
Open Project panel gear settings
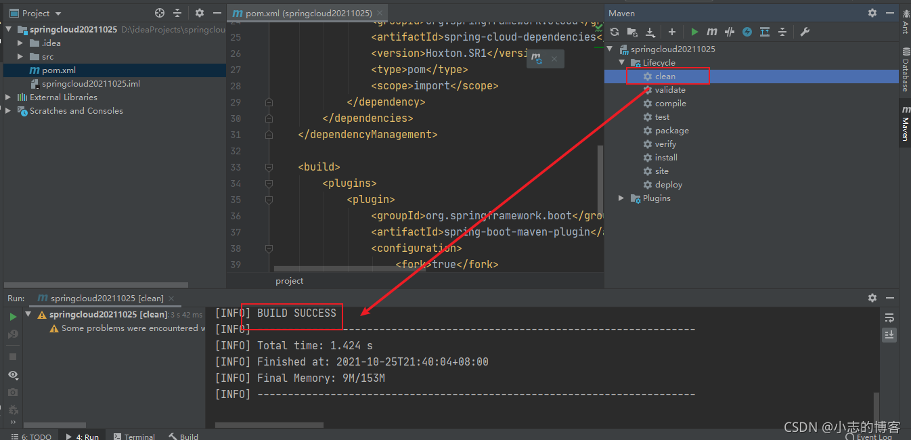tap(200, 13)
